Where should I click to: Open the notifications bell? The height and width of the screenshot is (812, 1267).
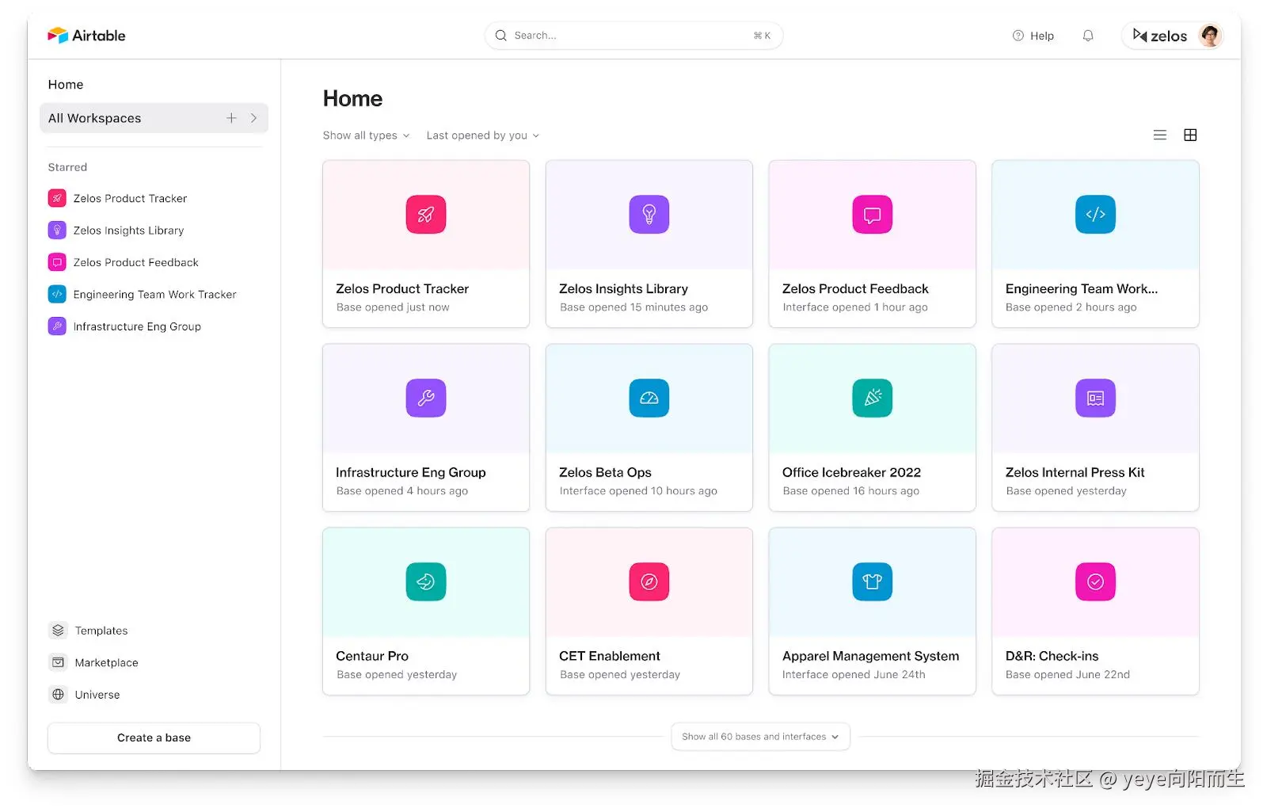click(x=1088, y=36)
